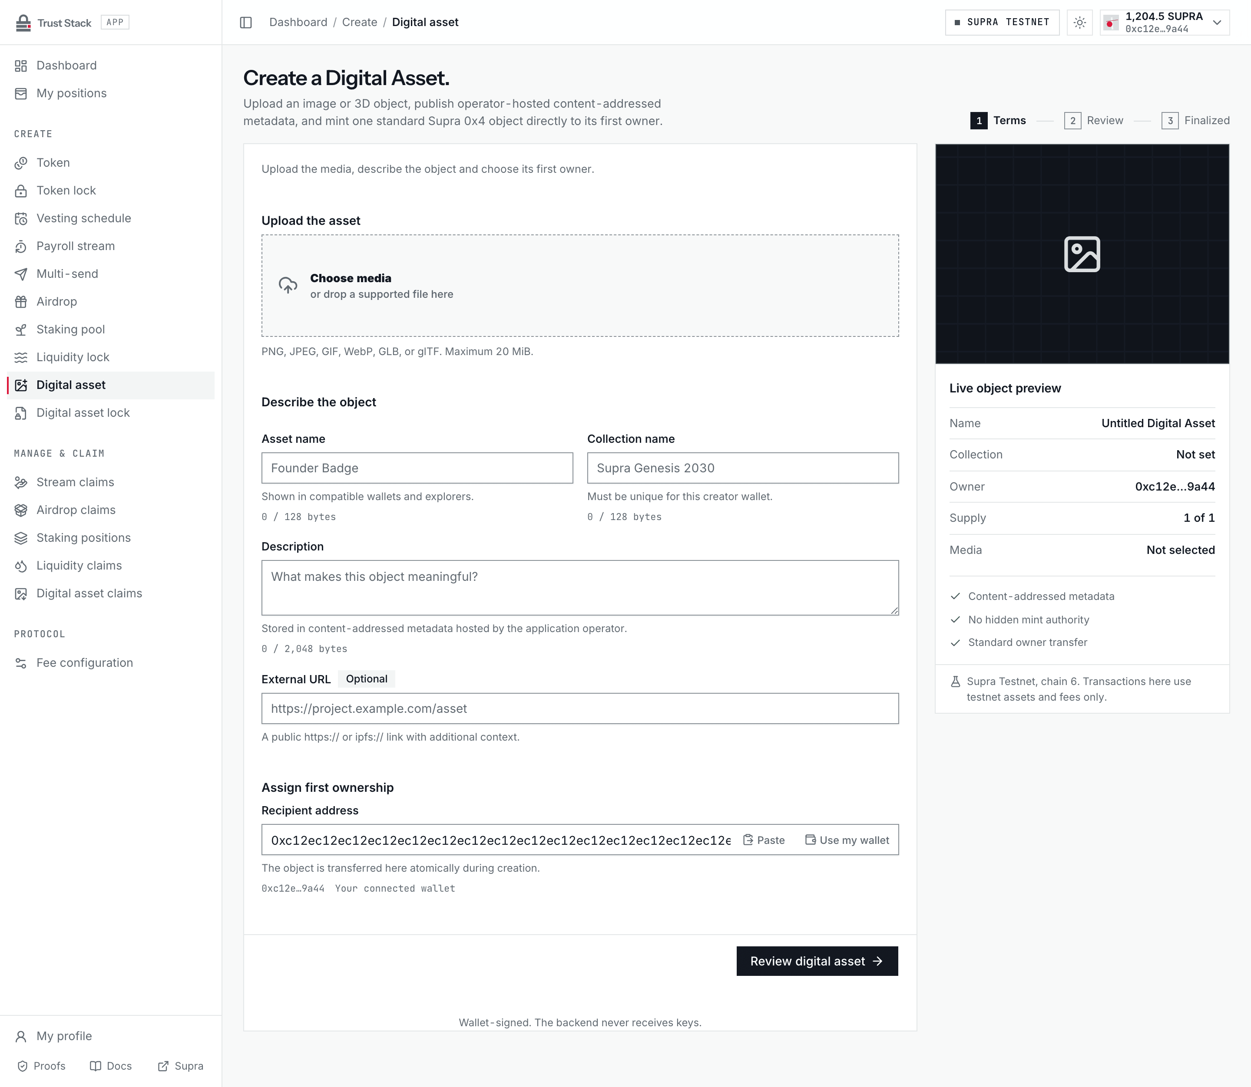Open Digital asset claims

point(110,593)
